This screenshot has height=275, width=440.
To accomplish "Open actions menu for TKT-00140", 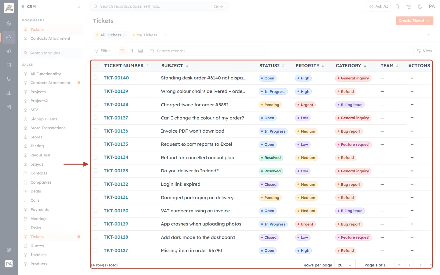I will tap(413, 78).
